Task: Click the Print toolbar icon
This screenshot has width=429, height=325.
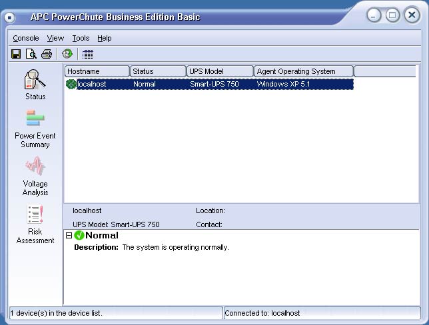Action: tap(47, 54)
